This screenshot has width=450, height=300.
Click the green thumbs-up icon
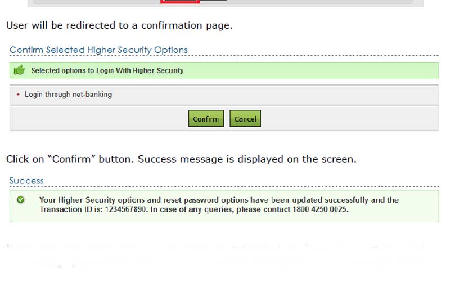(19, 70)
